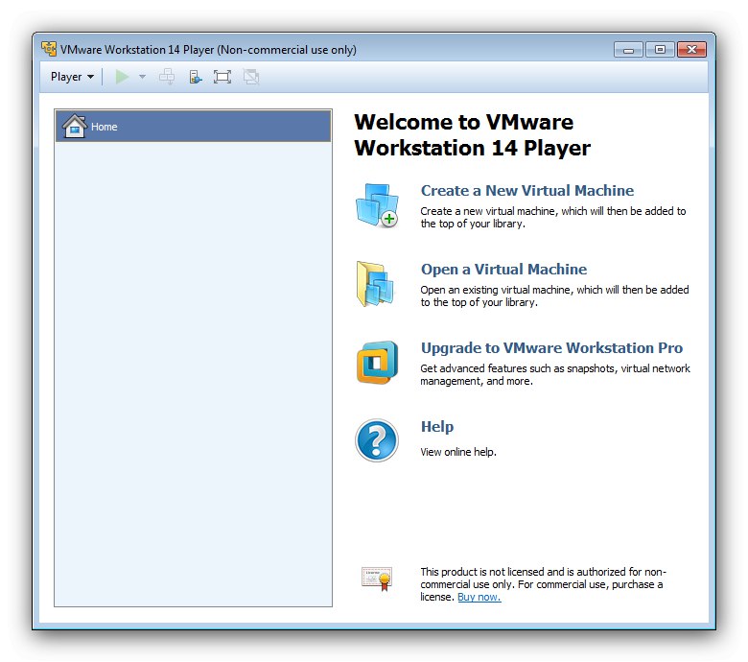Enter full screen mode using toolbar icon
Viewport: 748px width, 662px height.
(222, 77)
